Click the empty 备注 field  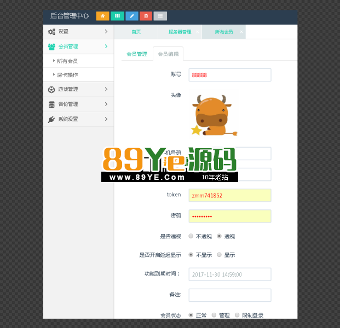point(230,295)
